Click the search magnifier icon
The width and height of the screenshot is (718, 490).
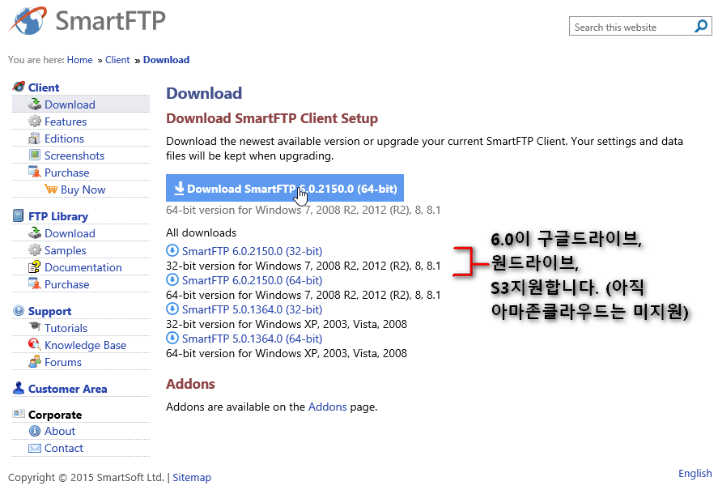[x=701, y=26]
